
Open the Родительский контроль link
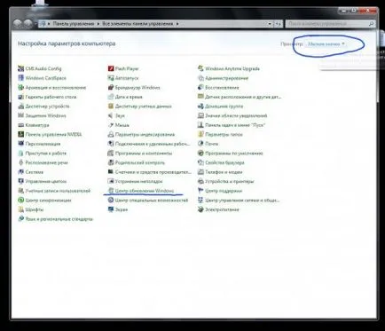pos(140,162)
